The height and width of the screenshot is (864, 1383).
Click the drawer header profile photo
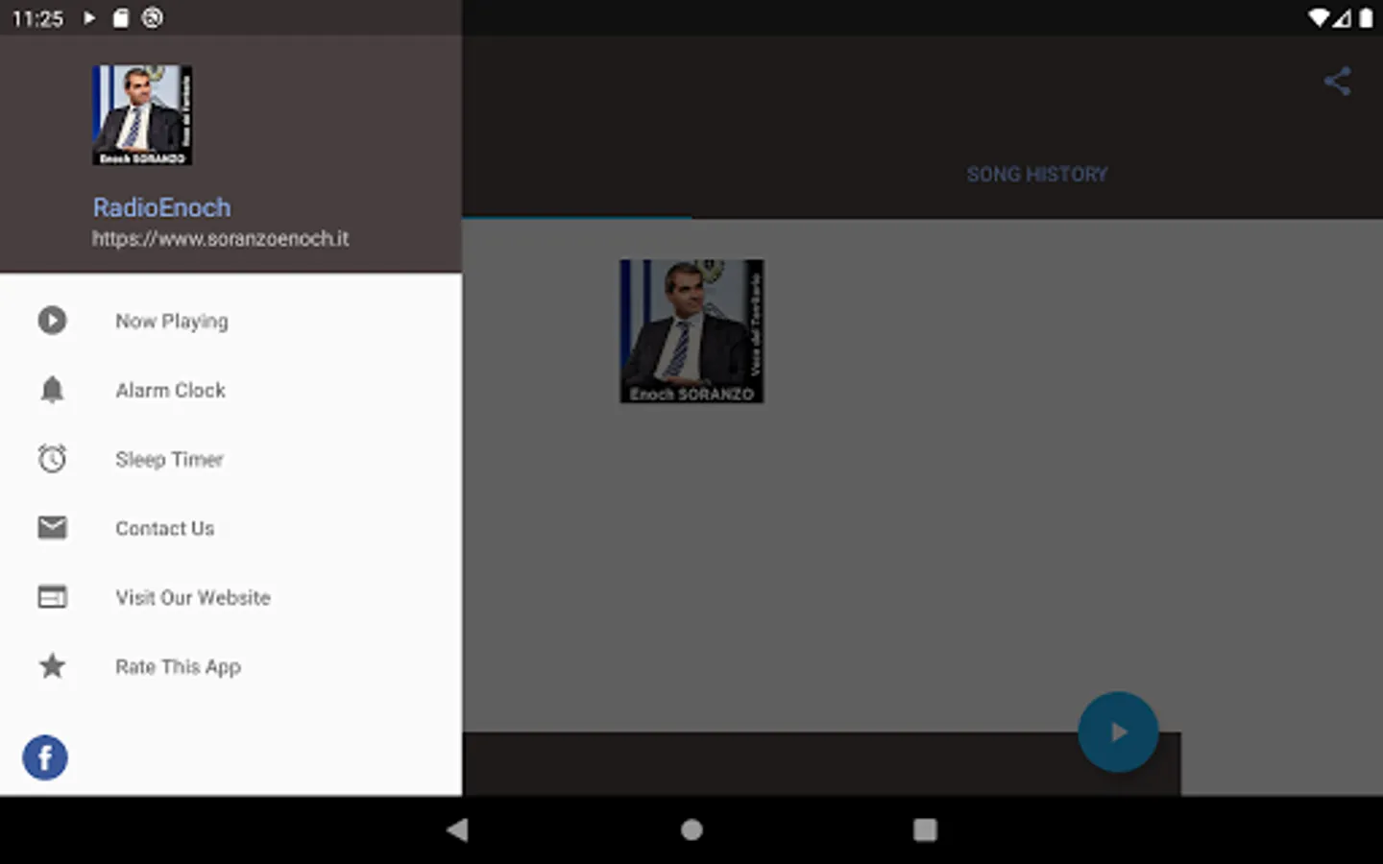142,115
